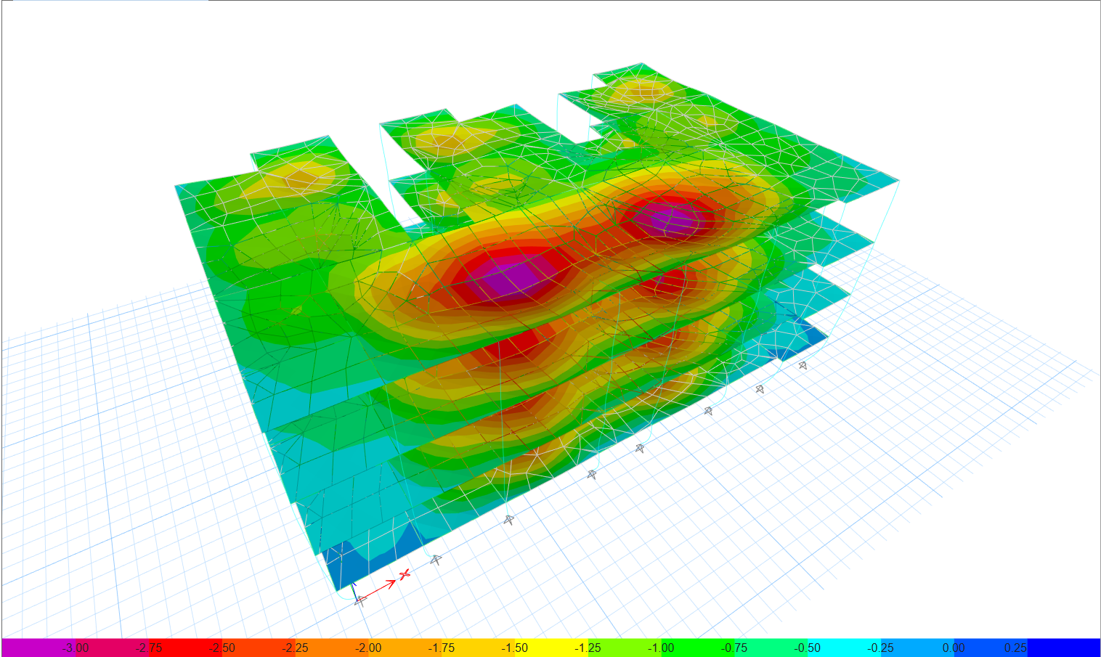Pick the legend band between -1.25 and -1.00

tap(624, 648)
